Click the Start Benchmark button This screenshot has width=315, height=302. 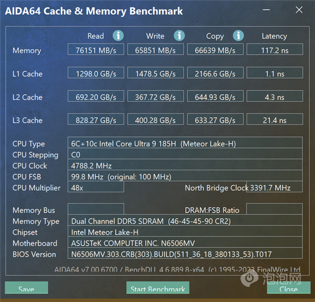[157, 288]
